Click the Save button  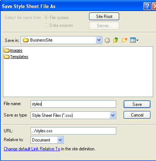point(137,104)
